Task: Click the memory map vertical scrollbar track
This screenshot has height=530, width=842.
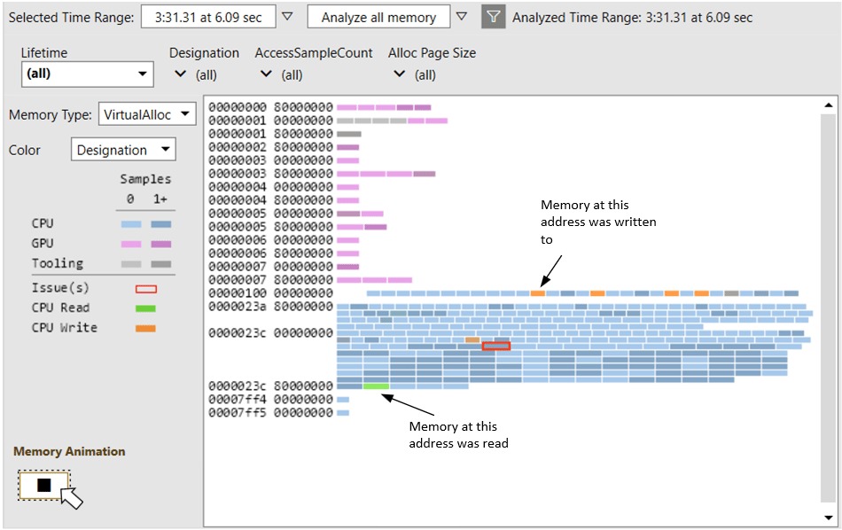Action: [x=829, y=308]
